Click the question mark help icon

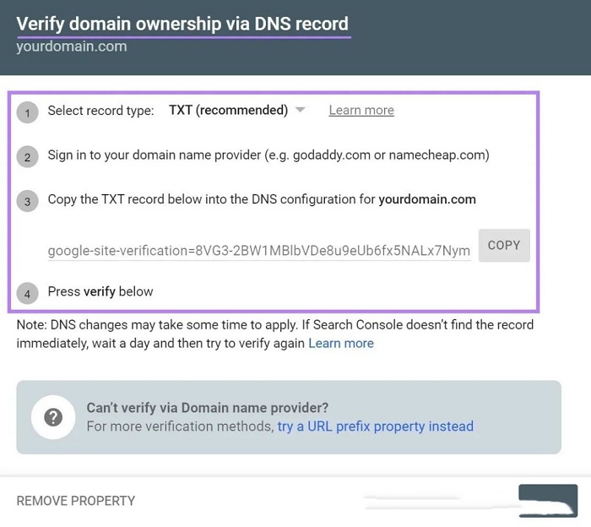[x=53, y=417]
